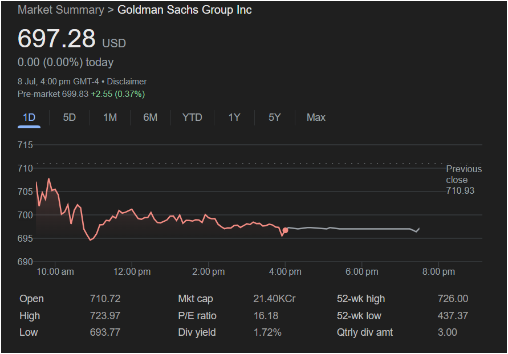Click the Mkt cap value 21.40KCr
Screen dimensions: 508x354
(274, 298)
